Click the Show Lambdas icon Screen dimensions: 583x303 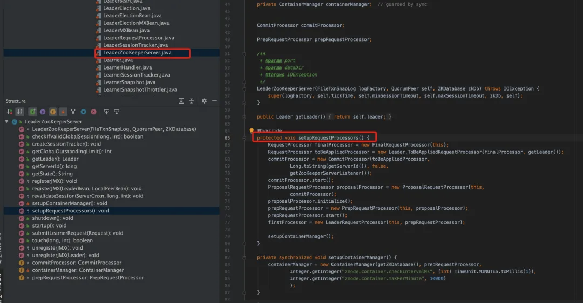(93, 112)
